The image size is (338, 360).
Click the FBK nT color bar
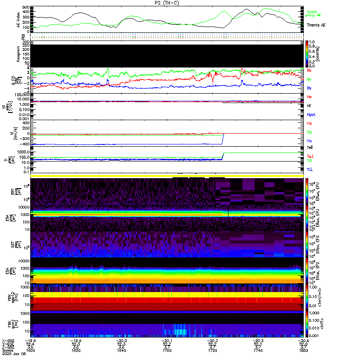tap(307, 324)
